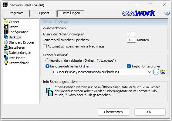Image resolution: width=172 pixels, height=121 pixels.
Task: Switch to the Support tab
Action: (x=43, y=13)
